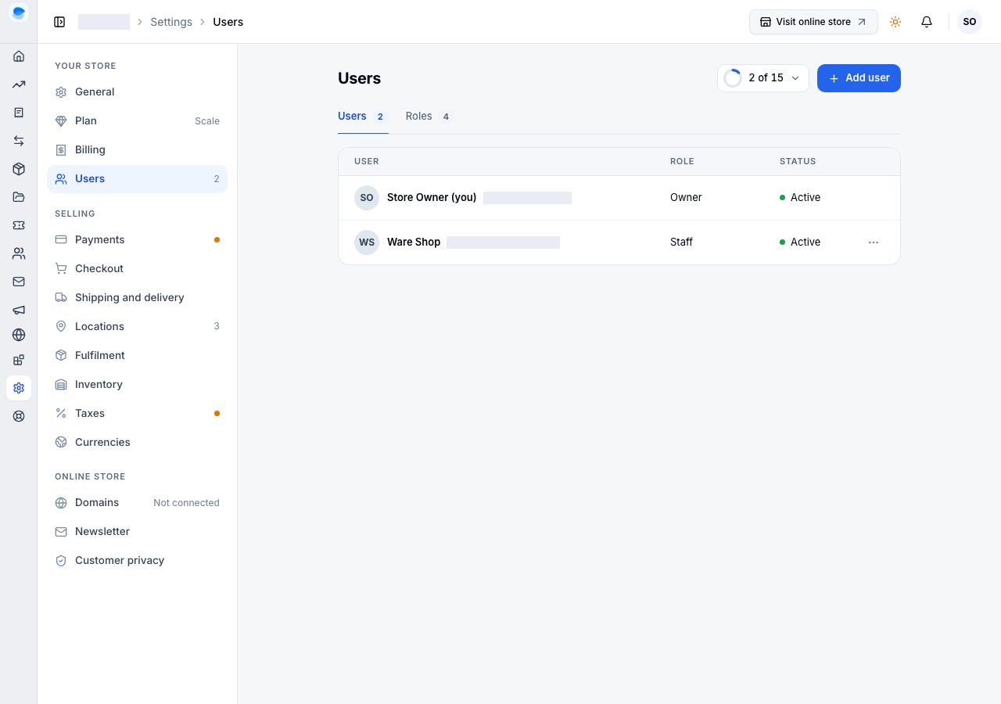
Task: Click Ware Shop user name
Action: pos(414,242)
